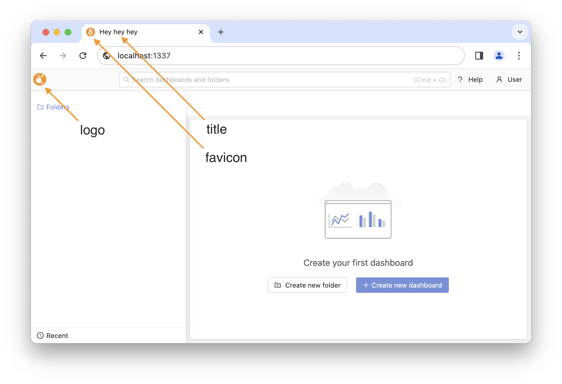Click the browser profile/account icon
The image size is (562, 384).
click(498, 55)
